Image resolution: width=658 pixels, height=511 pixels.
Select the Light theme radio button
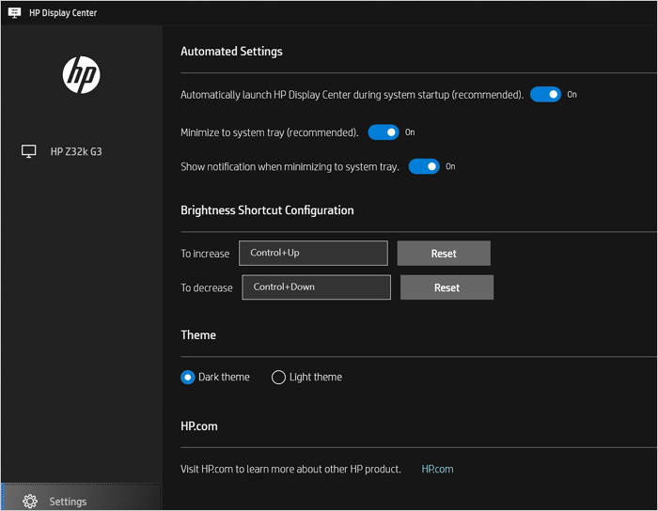[x=278, y=378]
